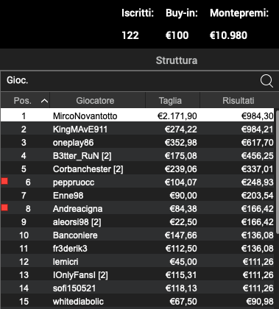Viewport: 279px width, 309px height.
Task: Select player KingMAvE911
Action: [x=138, y=129]
